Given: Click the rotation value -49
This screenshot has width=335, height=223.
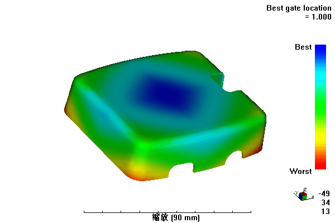Looking at the screenshot, I should tap(324, 193).
